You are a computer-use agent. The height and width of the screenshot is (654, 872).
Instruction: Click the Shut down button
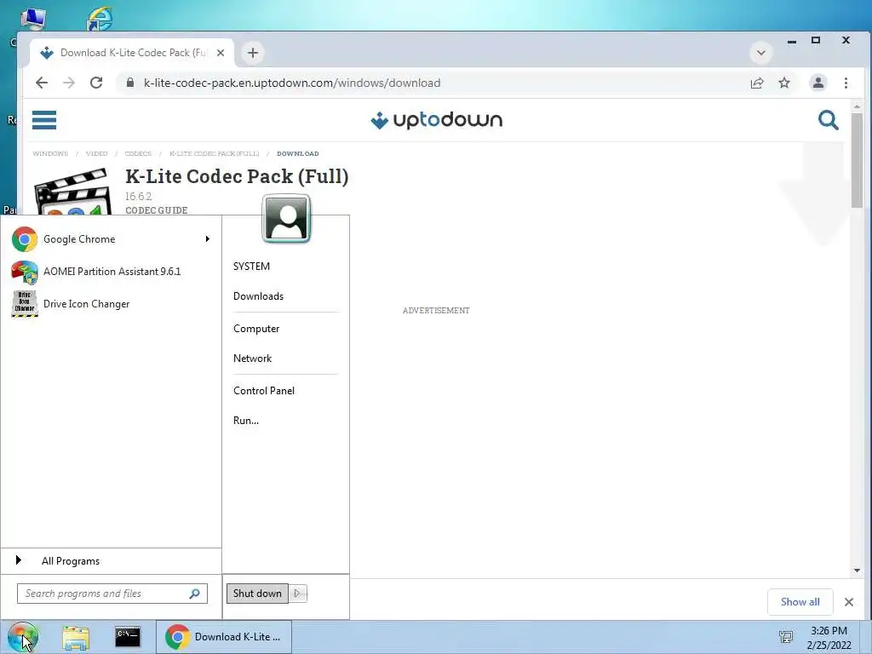tap(257, 594)
